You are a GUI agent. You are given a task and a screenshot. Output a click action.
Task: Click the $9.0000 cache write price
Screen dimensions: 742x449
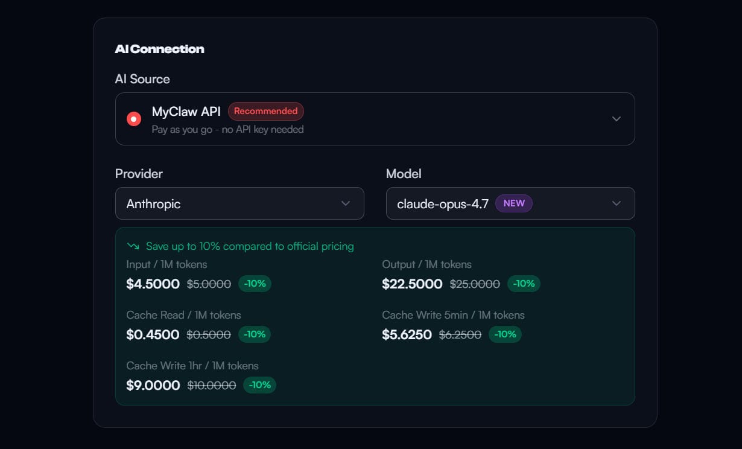pos(153,386)
